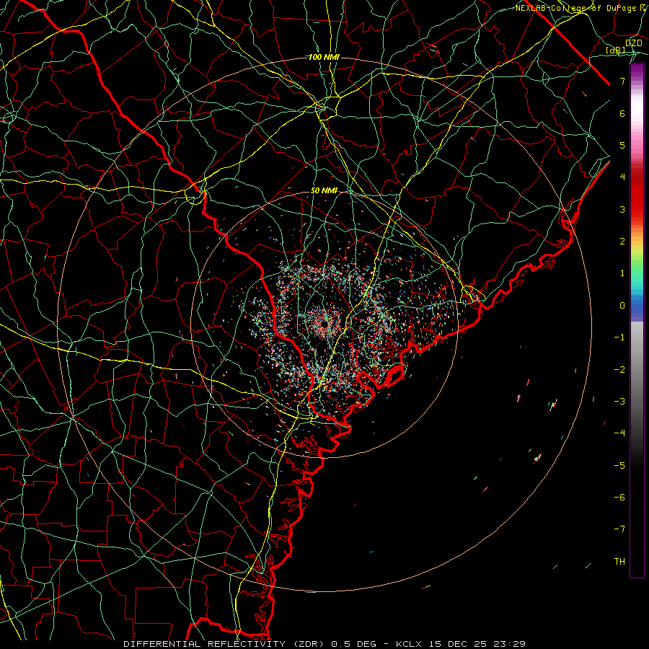Image resolution: width=649 pixels, height=649 pixels.
Task: Click the "7" value on the color scale
Action: (x=622, y=81)
